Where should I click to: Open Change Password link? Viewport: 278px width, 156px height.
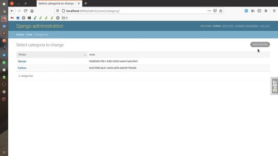click(x=246, y=26)
